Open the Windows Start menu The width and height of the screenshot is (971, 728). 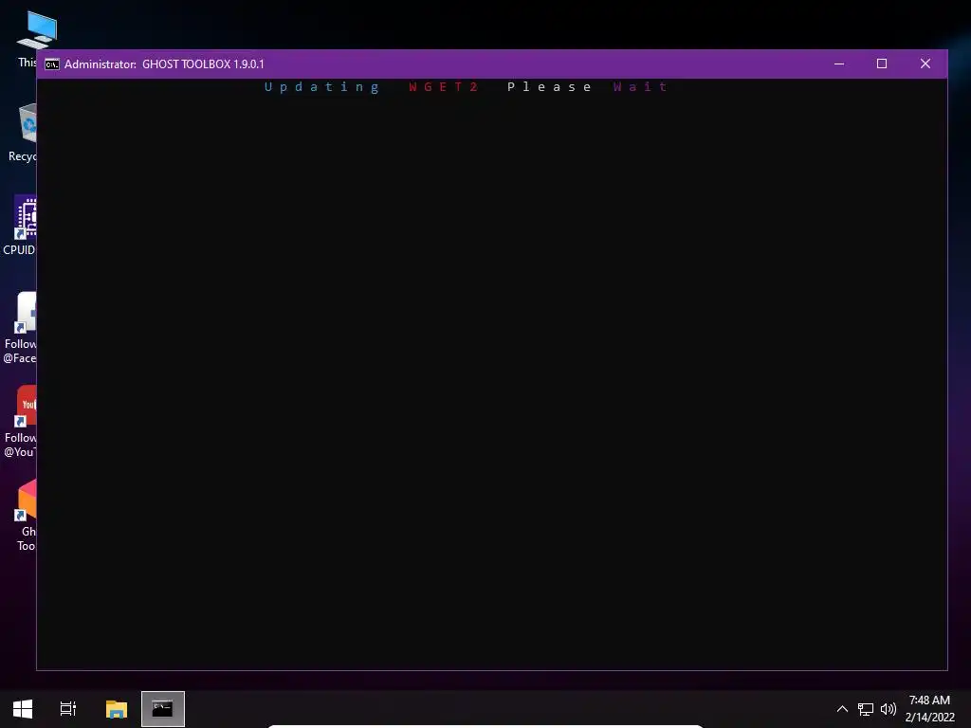click(x=23, y=709)
